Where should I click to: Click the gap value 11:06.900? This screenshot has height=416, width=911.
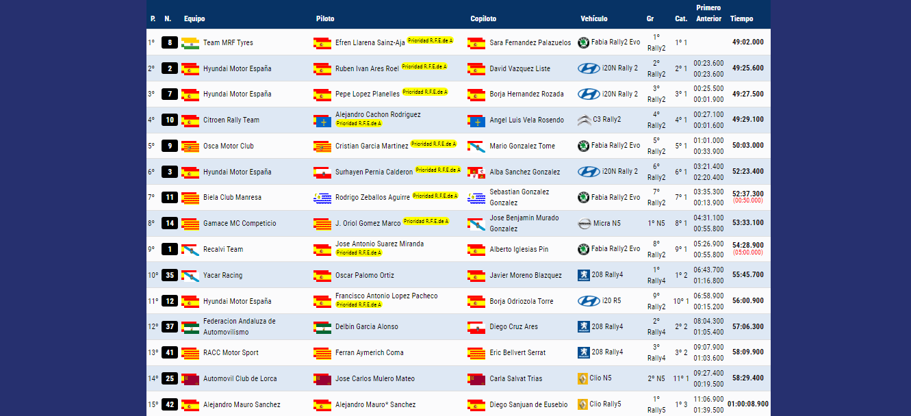tap(708, 399)
